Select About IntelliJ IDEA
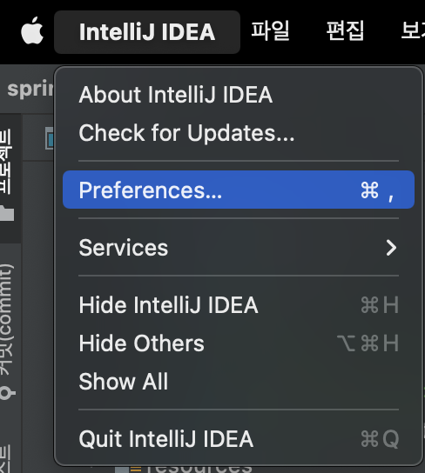 click(x=239, y=95)
